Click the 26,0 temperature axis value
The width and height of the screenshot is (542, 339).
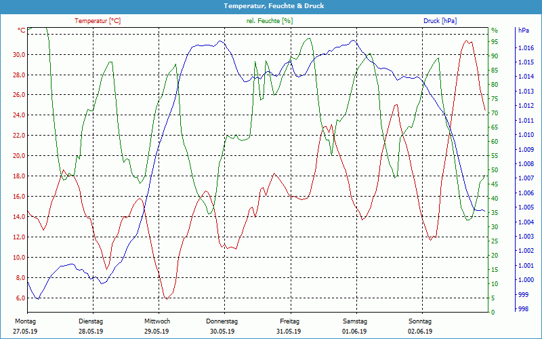pyautogui.click(x=19, y=95)
